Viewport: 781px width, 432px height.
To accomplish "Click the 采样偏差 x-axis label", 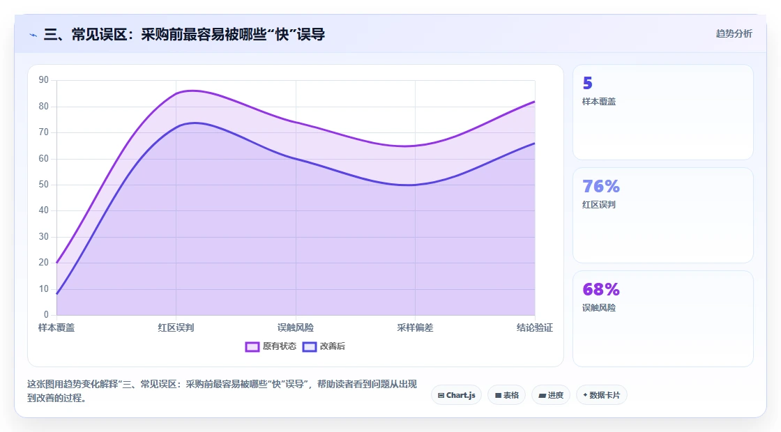I will click(x=415, y=327).
